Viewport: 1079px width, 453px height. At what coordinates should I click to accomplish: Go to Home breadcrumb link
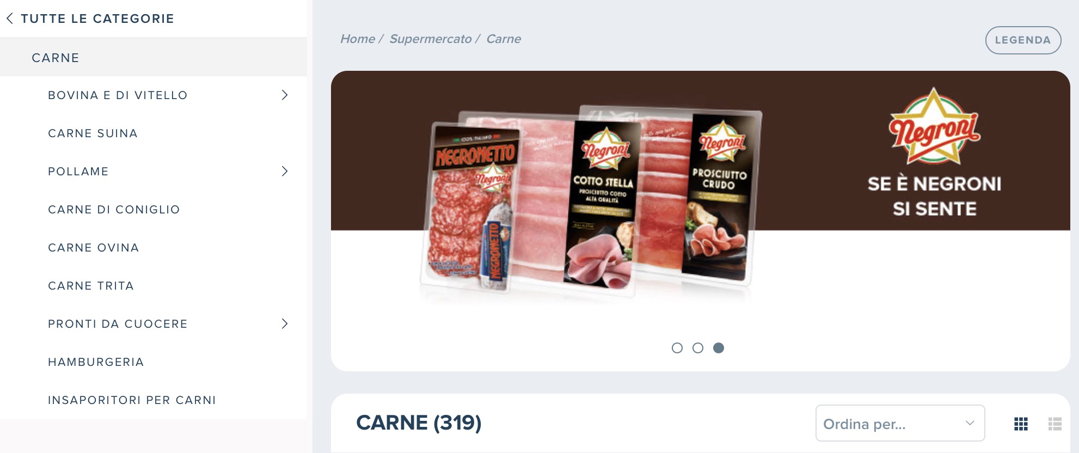coord(358,39)
